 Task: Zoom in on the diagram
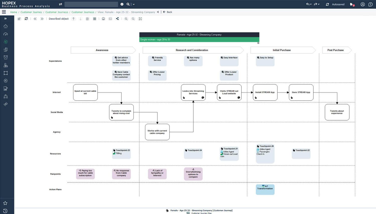[x=126, y=19]
